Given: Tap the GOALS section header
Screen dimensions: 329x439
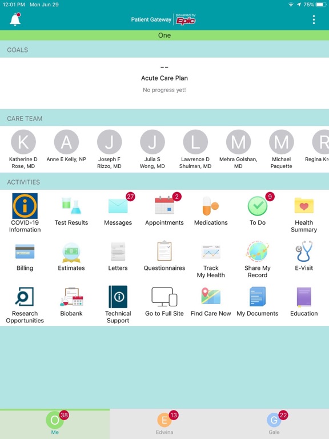Looking at the screenshot, I should tap(17, 50).
